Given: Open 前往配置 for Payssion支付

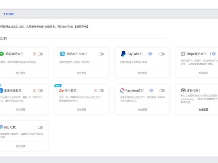Looking at the screenshot, I should coord(142,110).
